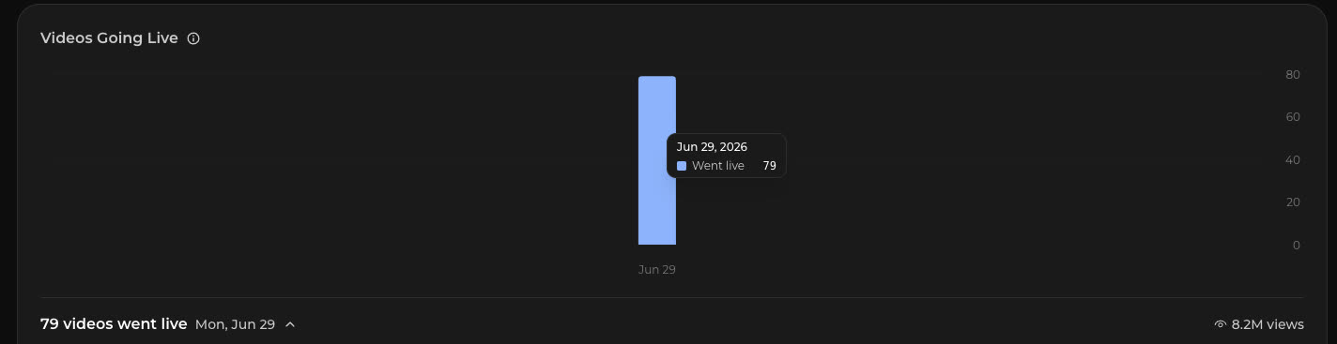Click the Jun 29, 2026 tooltip heading
Viewport: 1337px width, 344px height.
[x=712, y=147]
